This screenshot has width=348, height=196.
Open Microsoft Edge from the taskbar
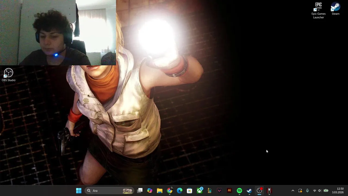(179, 191)
